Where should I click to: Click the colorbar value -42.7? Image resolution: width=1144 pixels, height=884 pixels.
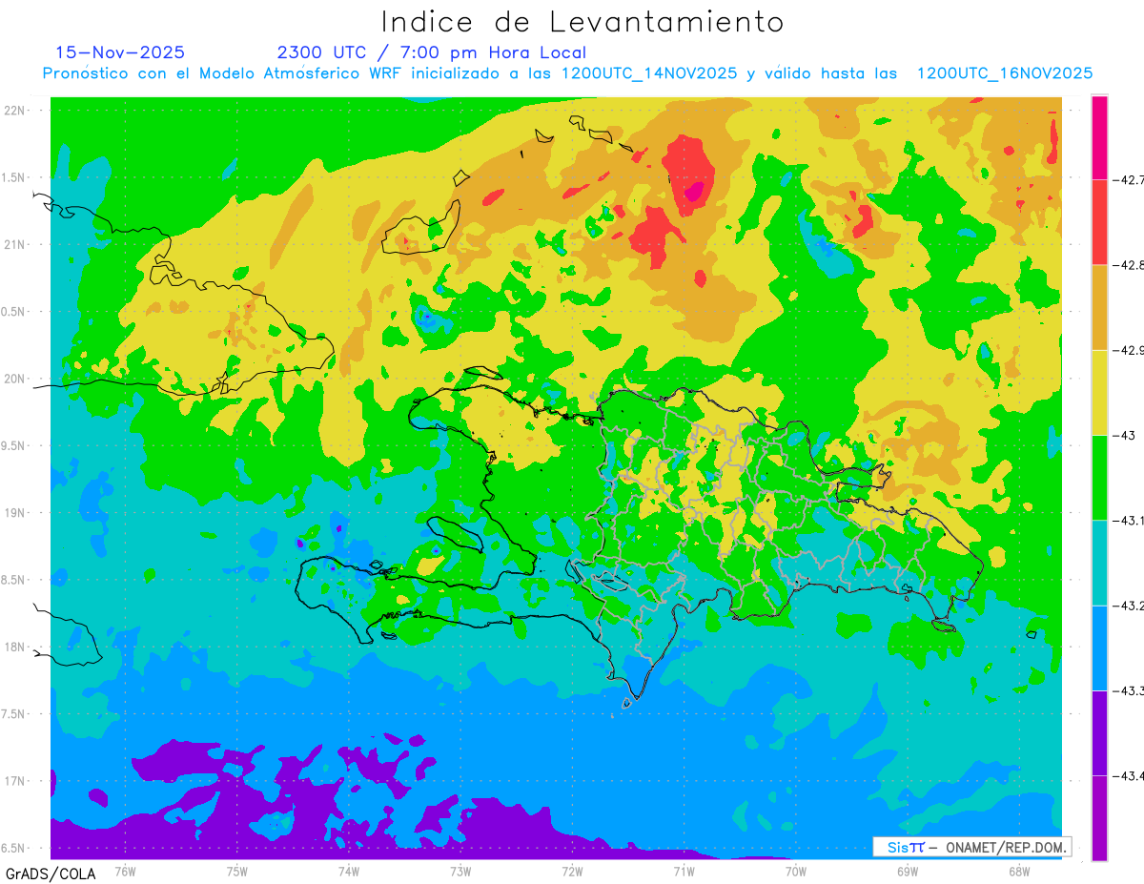[1128, 180]
